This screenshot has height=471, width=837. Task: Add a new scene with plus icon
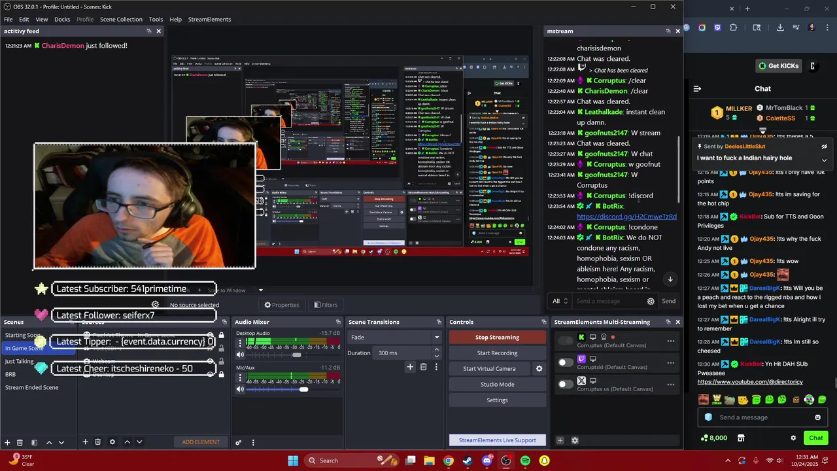pos(7,442)
